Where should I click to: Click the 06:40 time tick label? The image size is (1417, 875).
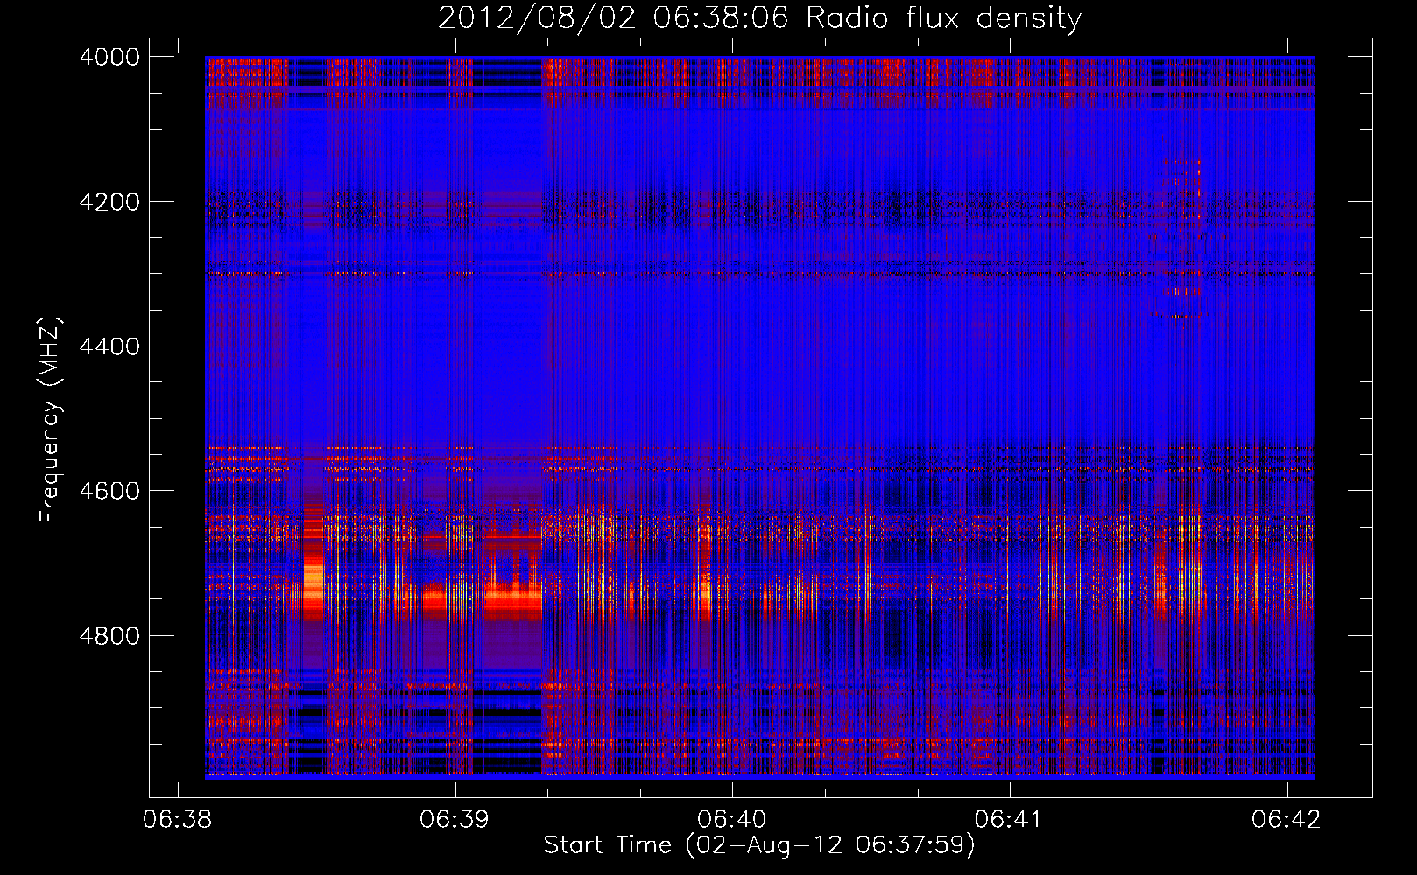pos(732,820)
